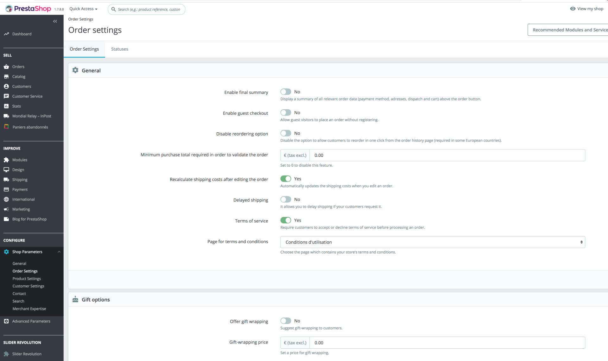Click the Payment card icon
The height and width of the screenshot is (361, 608).
(6, 189)
